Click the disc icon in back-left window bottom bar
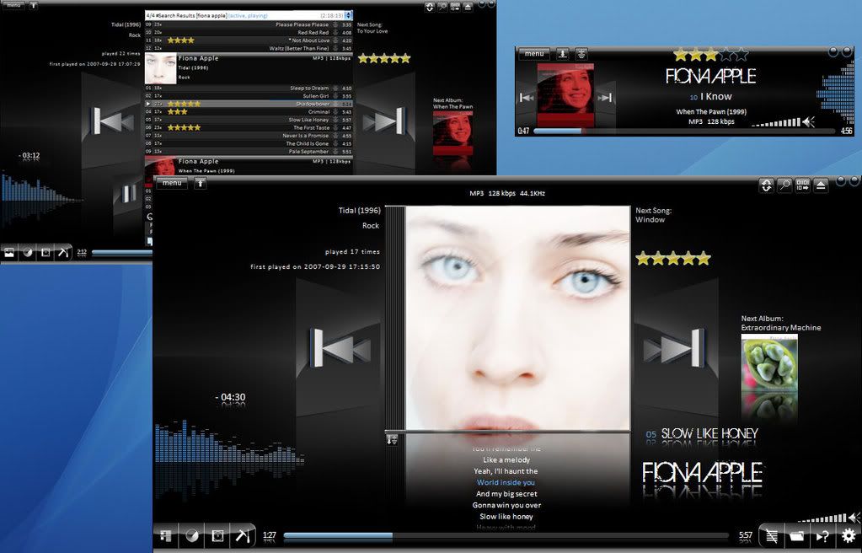 (28, 253)
